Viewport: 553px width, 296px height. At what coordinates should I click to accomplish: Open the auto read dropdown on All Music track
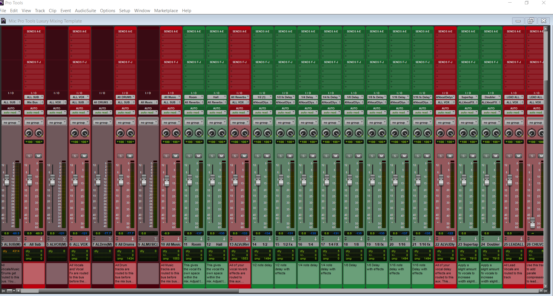(x=171, y=113)
